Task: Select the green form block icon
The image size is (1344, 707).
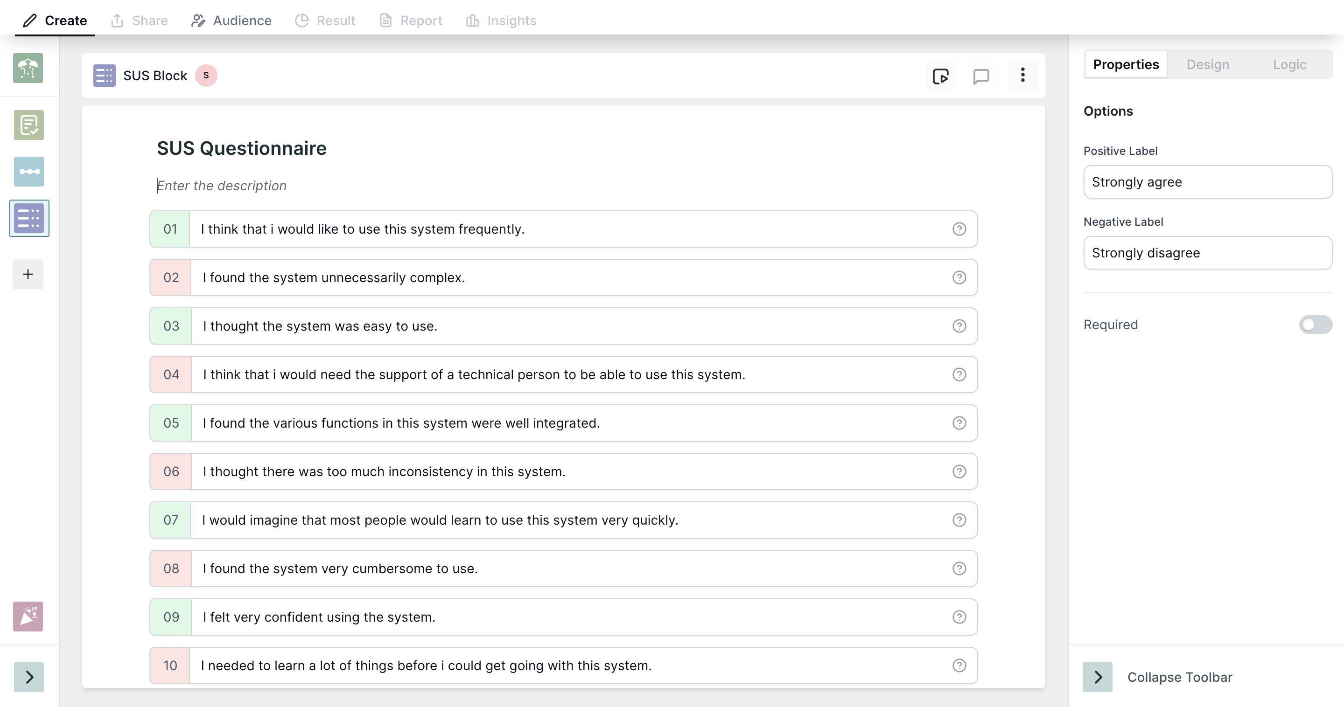Action: pyautogui.click(x=28, y=125)
